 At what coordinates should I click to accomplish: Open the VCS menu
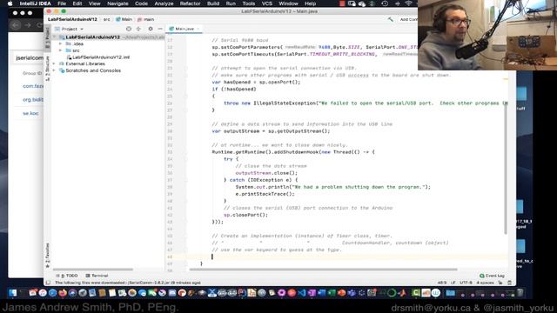click(x=267, y=3)
